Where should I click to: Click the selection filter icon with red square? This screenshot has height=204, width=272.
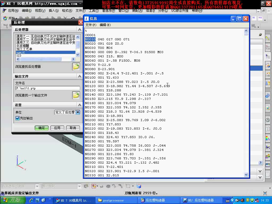[x=94, y=186]
